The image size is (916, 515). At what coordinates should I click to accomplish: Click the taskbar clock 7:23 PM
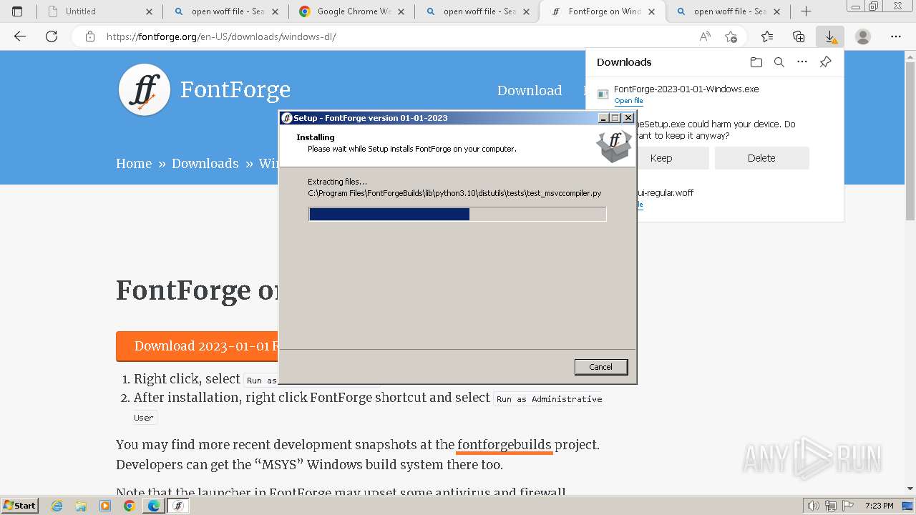tap(879, 506)
